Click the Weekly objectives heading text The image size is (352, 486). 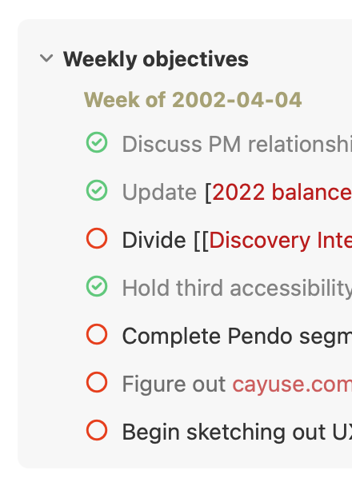156,59
